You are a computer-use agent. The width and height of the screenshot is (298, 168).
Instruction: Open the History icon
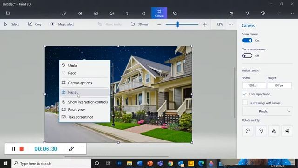click(263, 13)
